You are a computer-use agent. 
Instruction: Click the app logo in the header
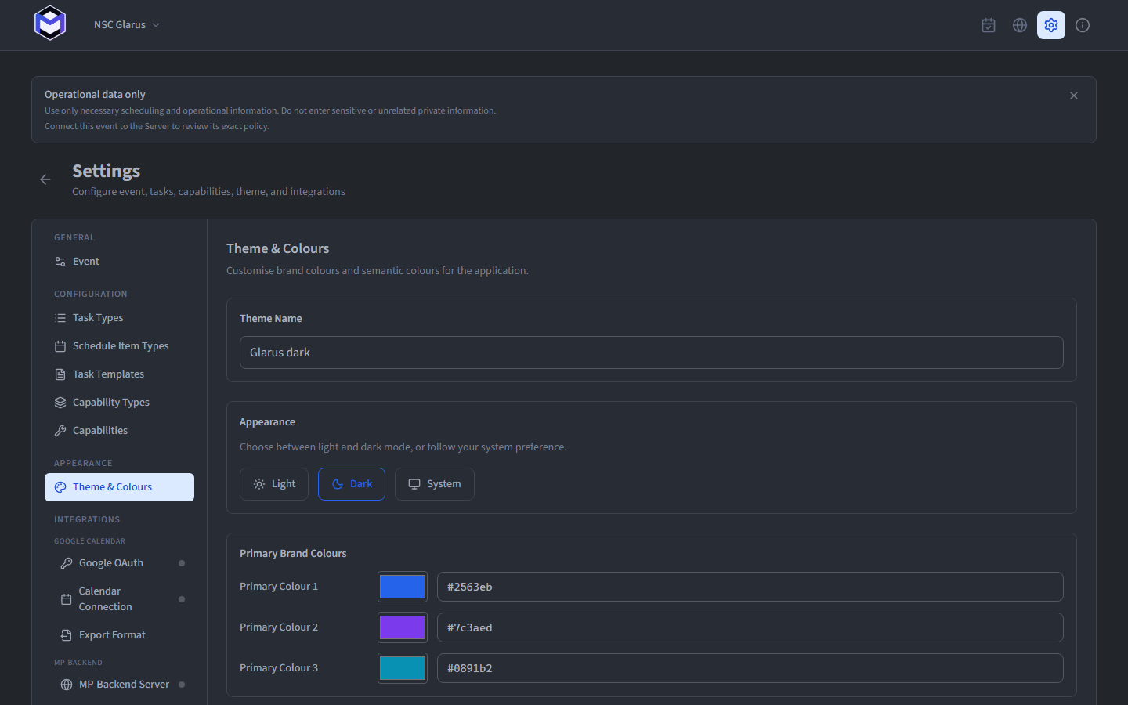coord(50,23)
